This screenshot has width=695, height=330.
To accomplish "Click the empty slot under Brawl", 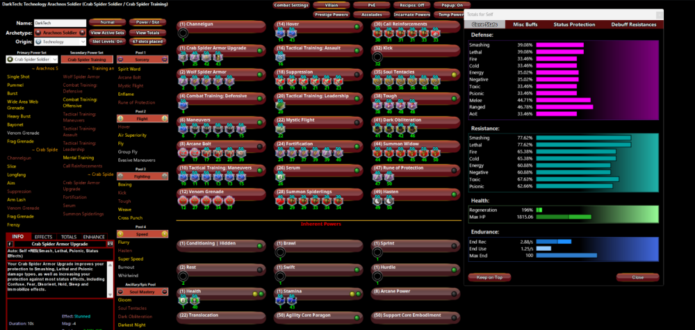I will click(280, 252).
